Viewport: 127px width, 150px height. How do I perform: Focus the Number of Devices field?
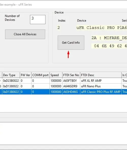point(38,20)
